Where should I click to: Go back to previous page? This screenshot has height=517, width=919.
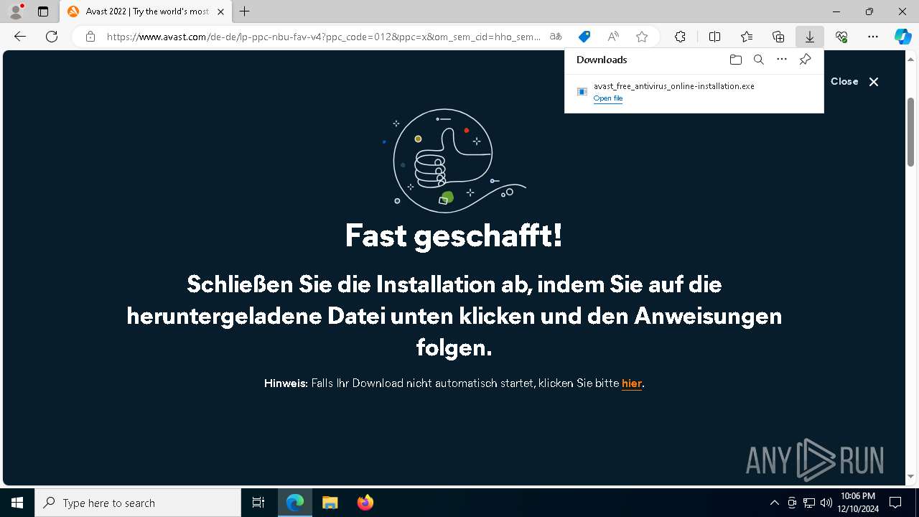coord(20,37)
